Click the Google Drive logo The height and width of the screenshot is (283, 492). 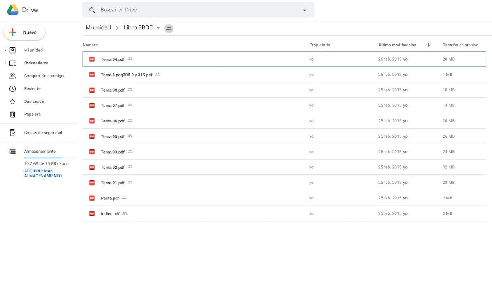(x=13, y=10)
